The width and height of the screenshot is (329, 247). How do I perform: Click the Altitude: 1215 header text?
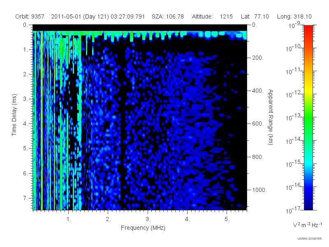click(x=212, y=16)
